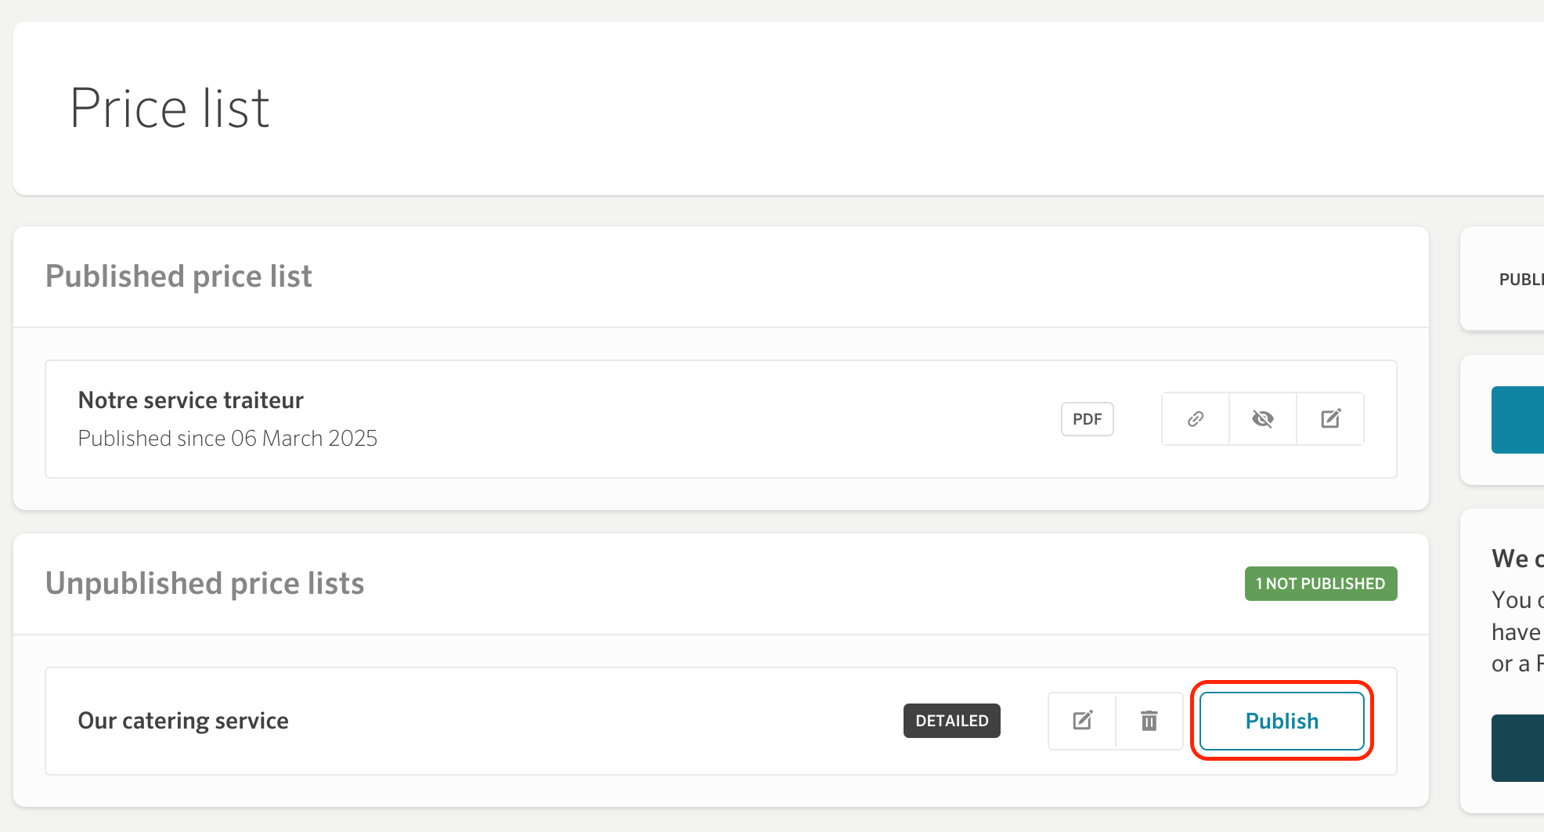The image size is (1544, 832).
Task: Edit Our catering service price list
Action: pyautogui.click(x=1082, y=721)
